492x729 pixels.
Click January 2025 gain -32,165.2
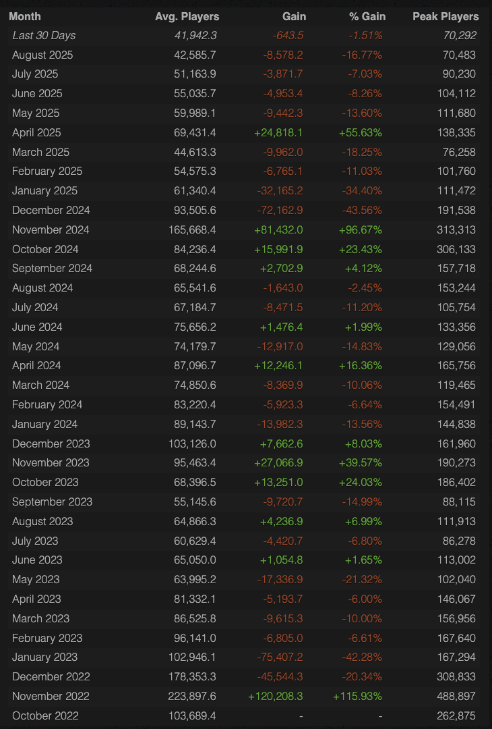tap(280, 190)
